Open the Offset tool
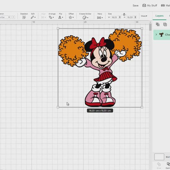Image resolution: width=170 pixels, height=170 pixels. click(x=70, y=17)
